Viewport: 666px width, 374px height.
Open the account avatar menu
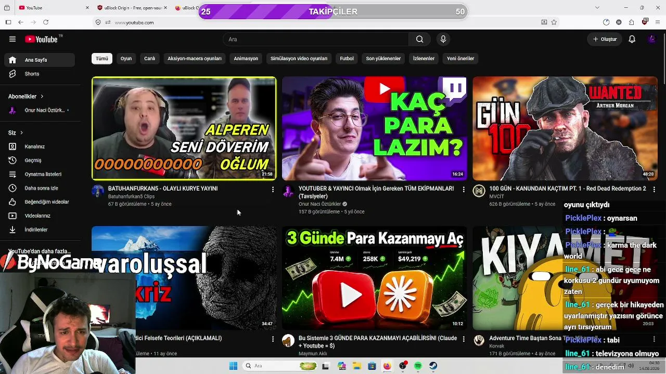pos(651,39)
